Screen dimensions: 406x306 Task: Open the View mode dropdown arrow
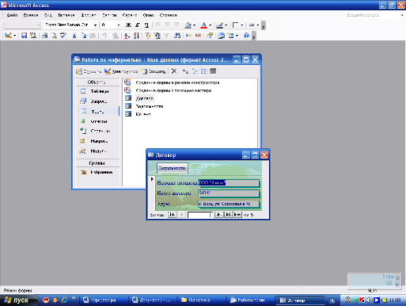[x=15, y=35]
